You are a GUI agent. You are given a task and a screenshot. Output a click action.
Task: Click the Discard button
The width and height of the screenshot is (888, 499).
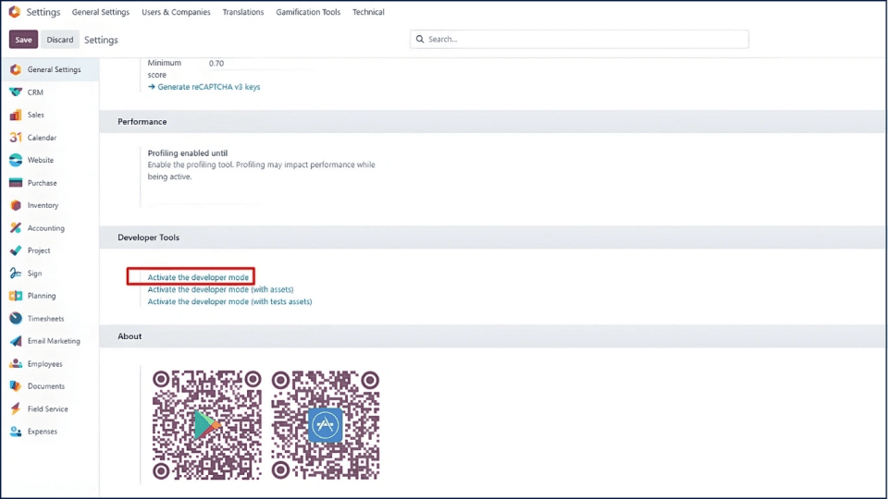point(60,40)
